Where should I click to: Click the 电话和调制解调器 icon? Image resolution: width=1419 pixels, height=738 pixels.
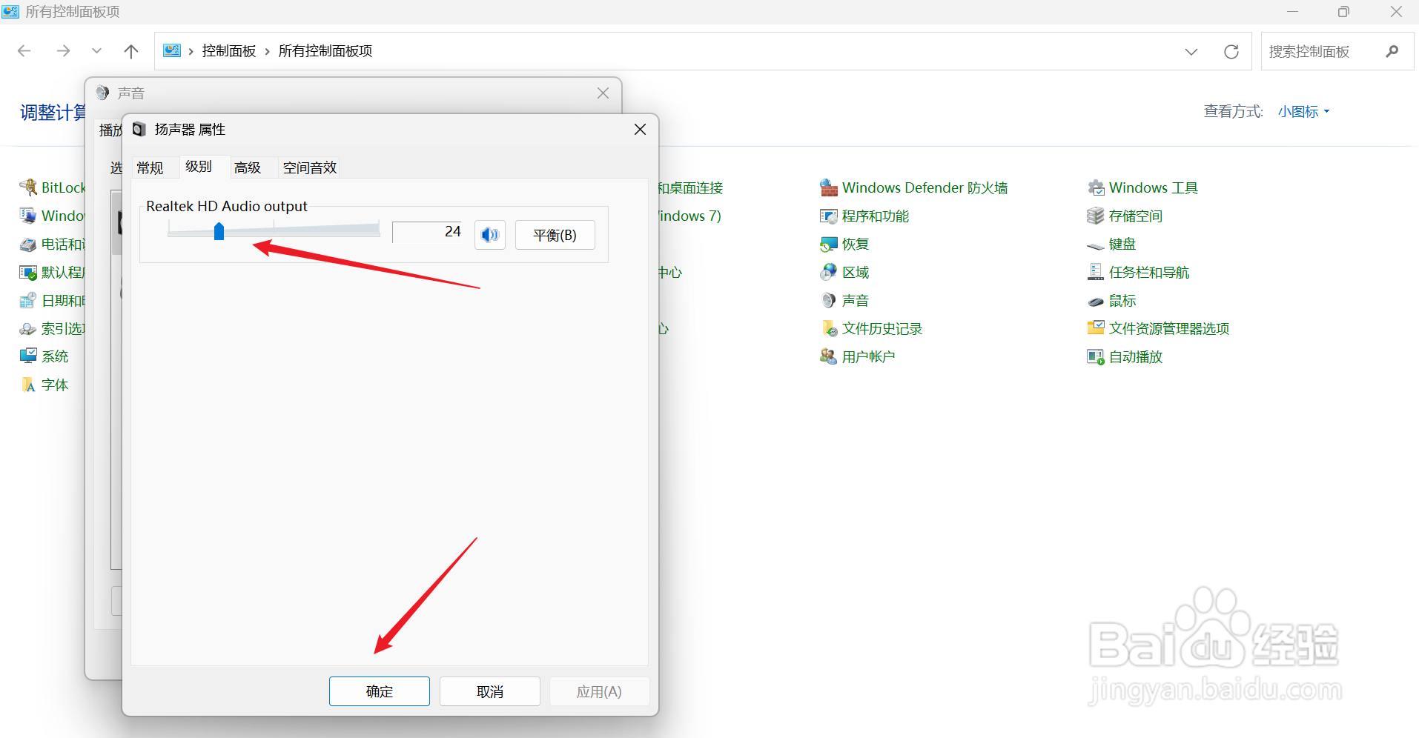click(x=28, y=245)
